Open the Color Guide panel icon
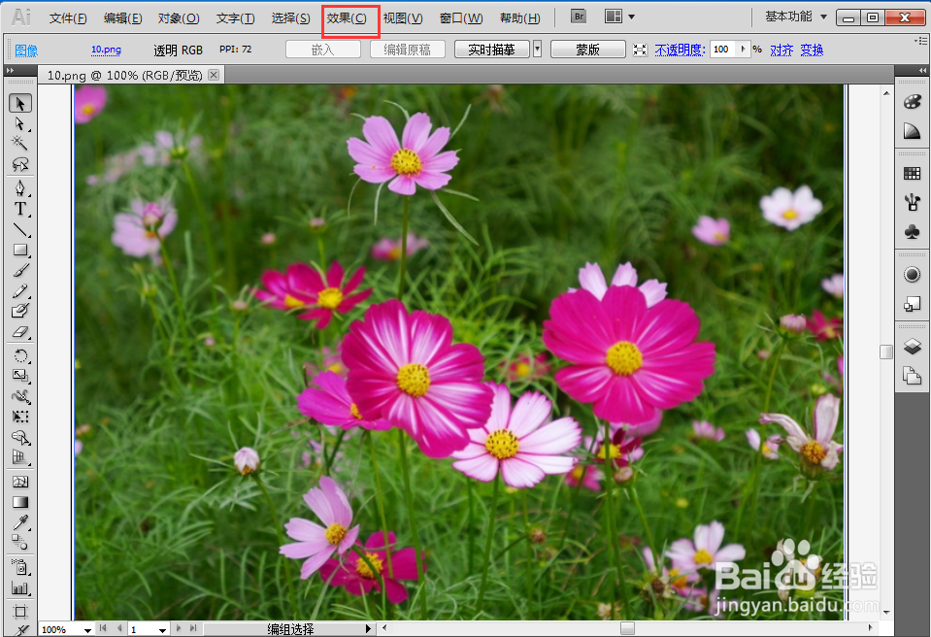The image size is (931, 637). click(x=912, y=131)
